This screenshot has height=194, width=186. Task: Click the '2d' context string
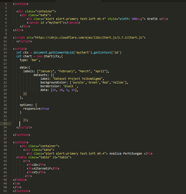[x=116, y=52]
